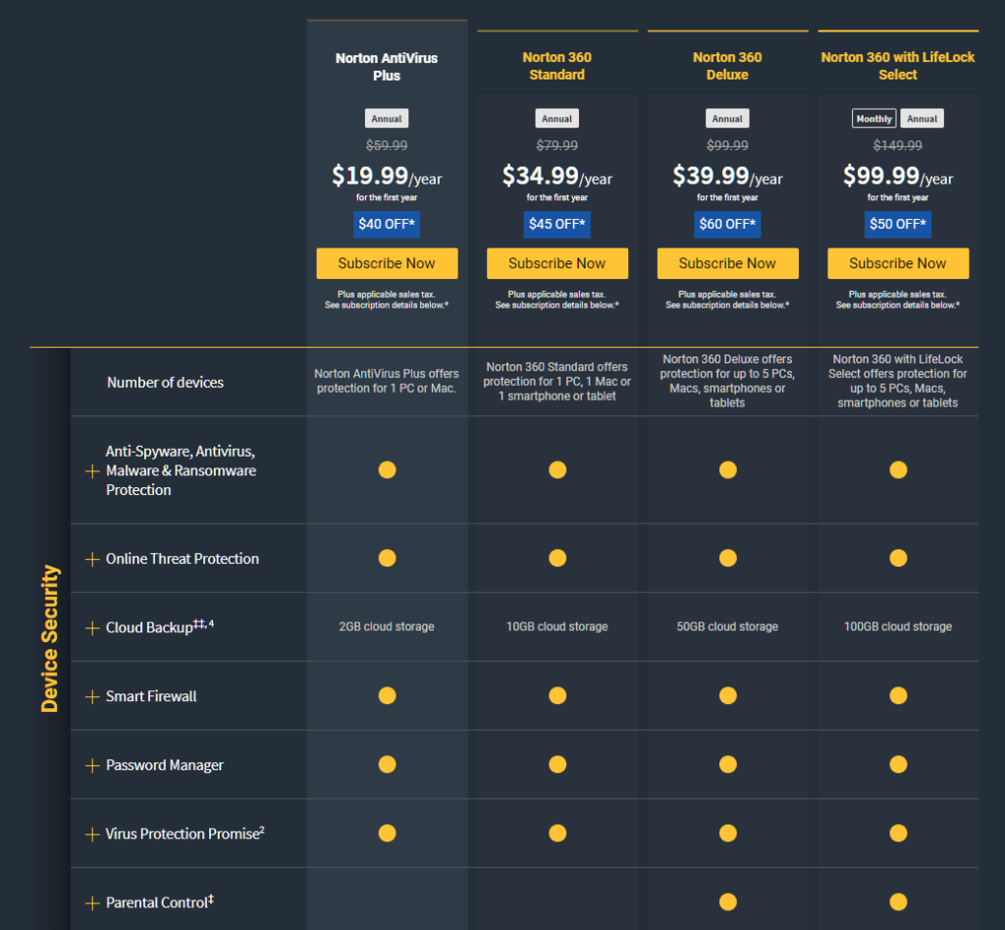Click the $34.99/year price
1005x930 pixels.
(x=557, y=175)
